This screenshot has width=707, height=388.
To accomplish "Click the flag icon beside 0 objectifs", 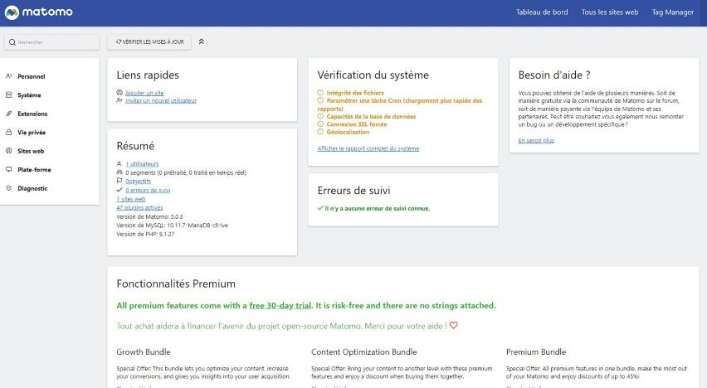I will [119, 181].
